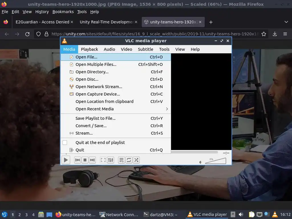Stop playback in VLC
The image size is (292, 219).
point(85,160)
